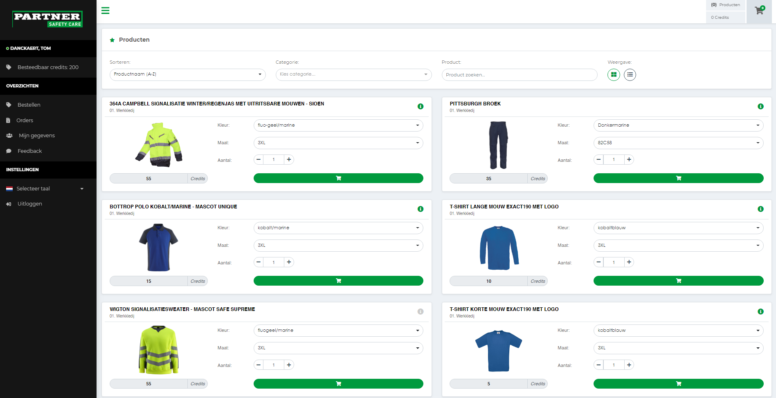Increase quantity of 364A Campbell jacket
The height and width of the screenshot is (398, 776).
pyautogui.click(x=289, y=159)
